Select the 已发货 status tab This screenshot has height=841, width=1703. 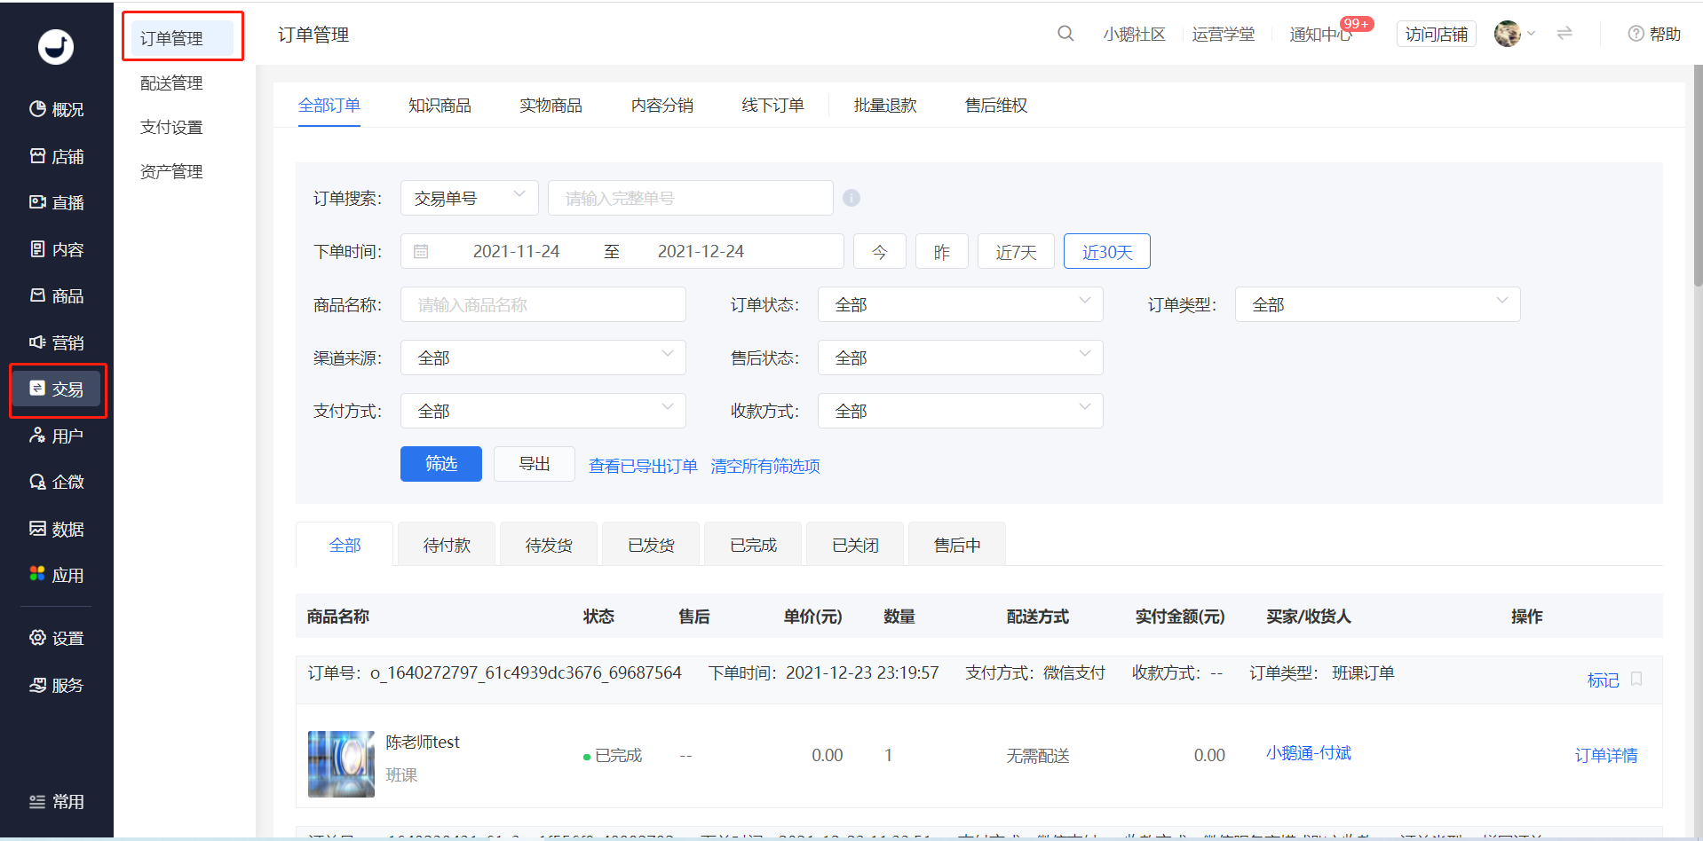[651, 544]
